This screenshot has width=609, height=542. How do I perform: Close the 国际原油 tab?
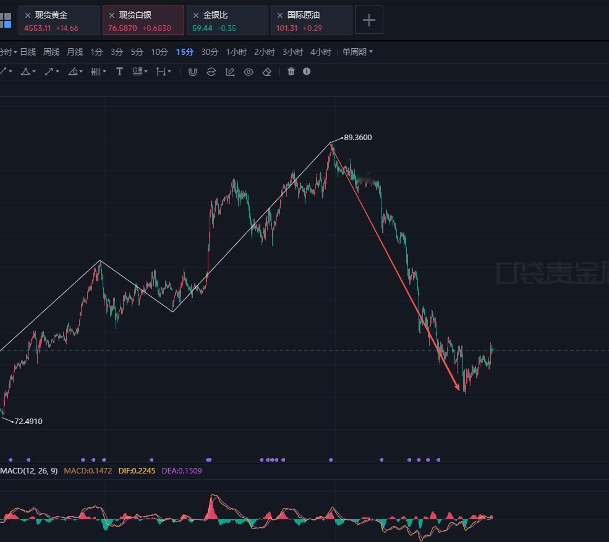click(279, 15)
